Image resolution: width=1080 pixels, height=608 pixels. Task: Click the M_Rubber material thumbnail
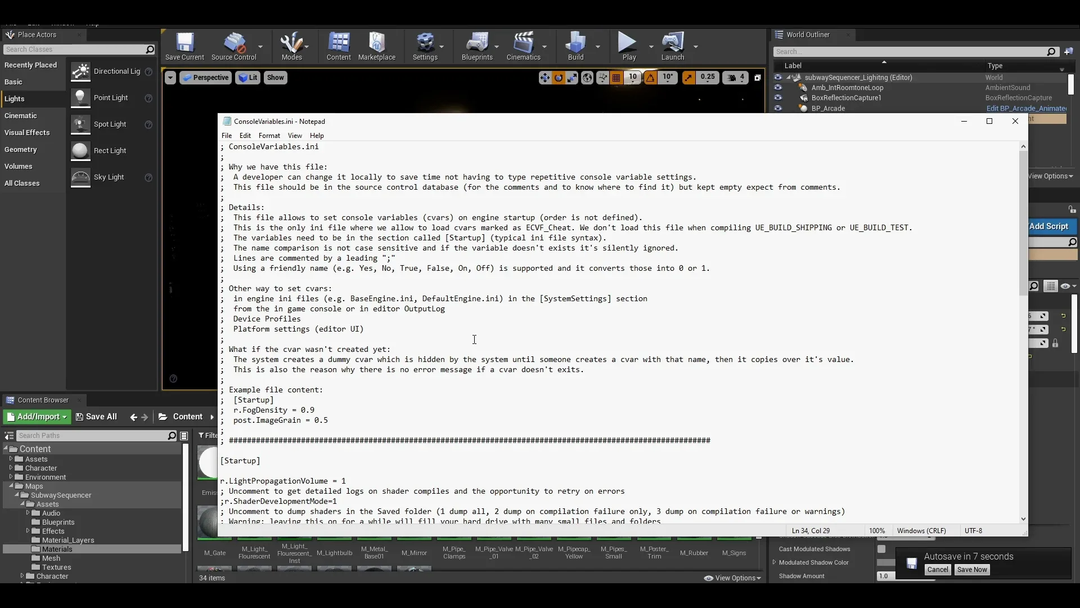click(693, 552)
